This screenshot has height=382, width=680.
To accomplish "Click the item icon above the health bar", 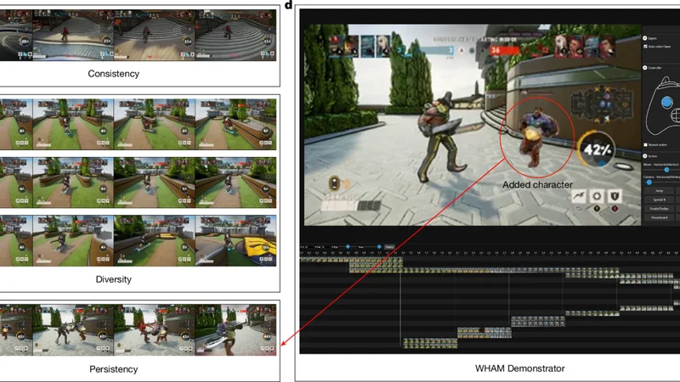I will pyautogui.click(x=334, y=183).
